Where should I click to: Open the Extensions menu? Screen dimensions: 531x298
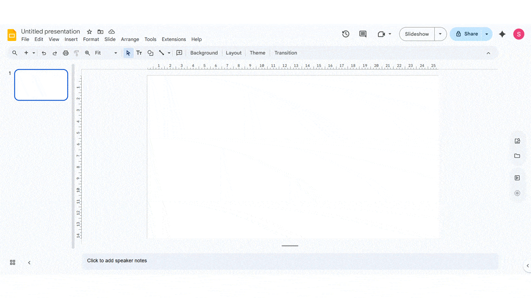click(173, 39)
